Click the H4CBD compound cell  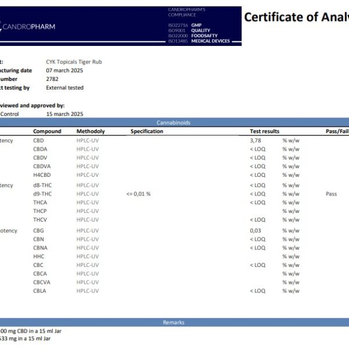tap(42, 175)
